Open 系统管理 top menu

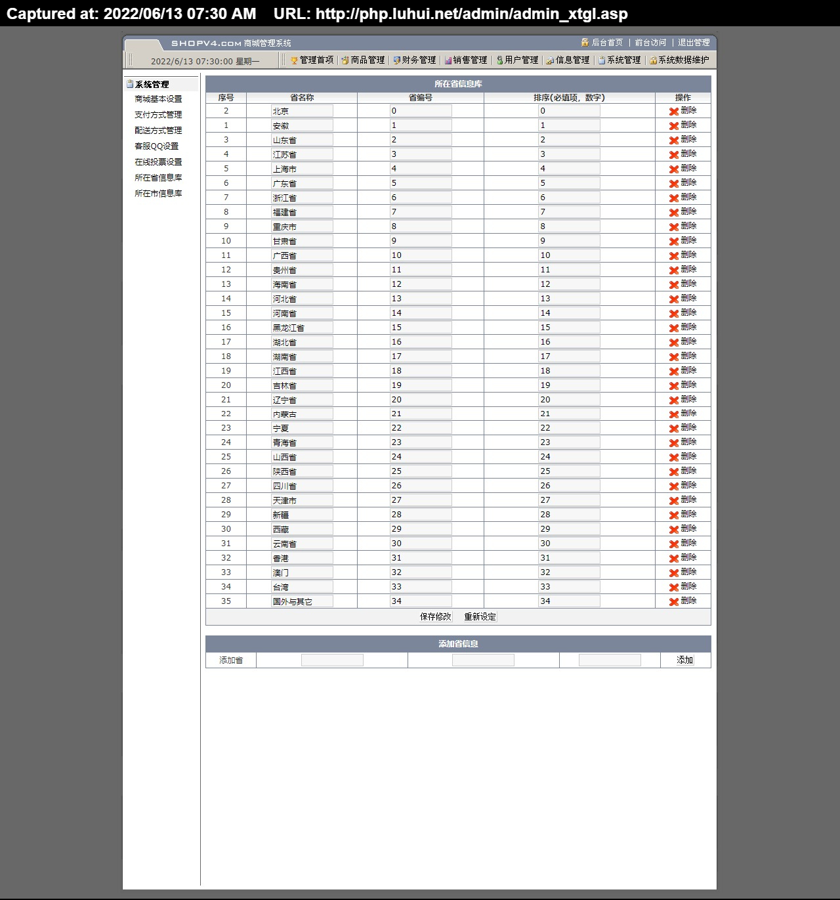click(619, 60)
